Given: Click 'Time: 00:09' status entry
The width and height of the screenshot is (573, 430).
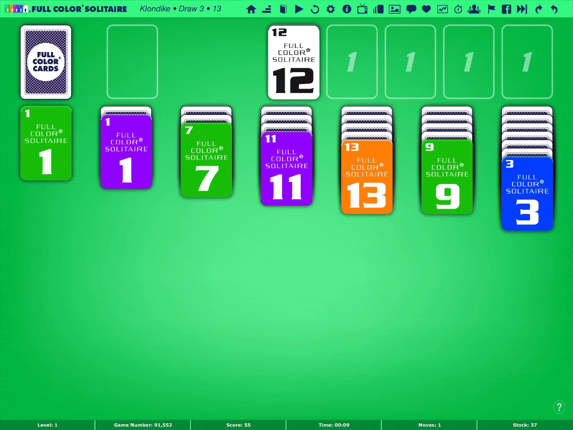Looking at the screenshot, I should (334, 425).
